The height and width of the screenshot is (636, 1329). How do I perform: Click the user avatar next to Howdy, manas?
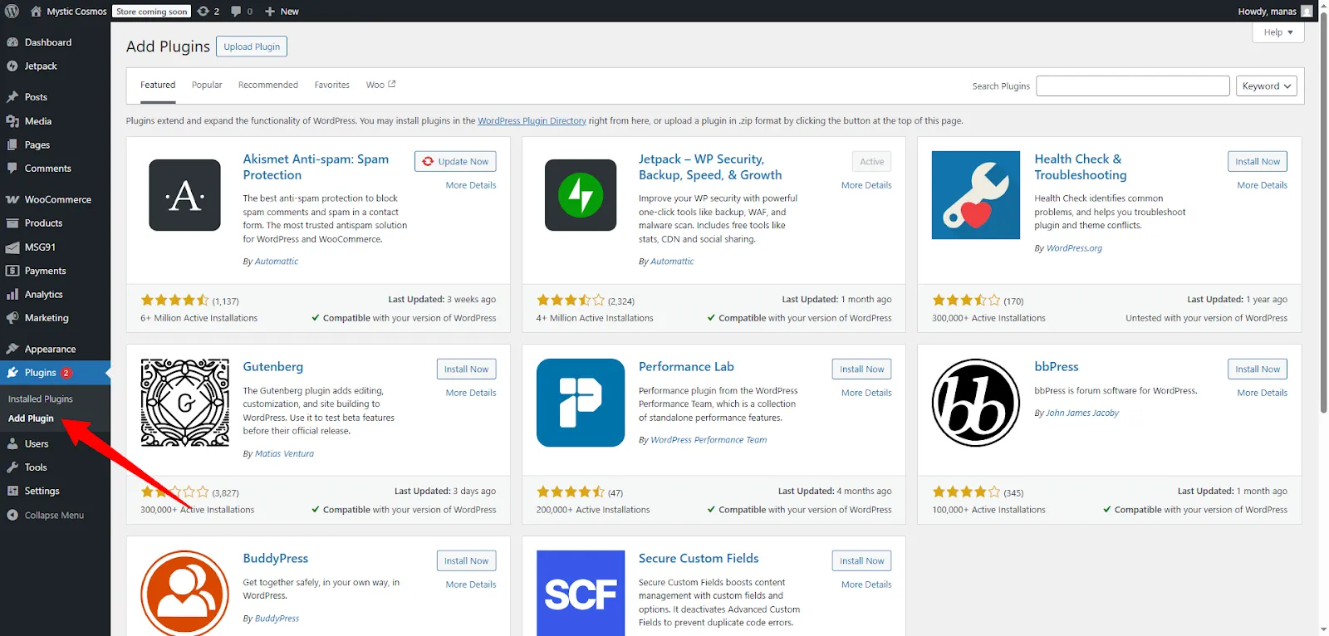[1307, 11]
